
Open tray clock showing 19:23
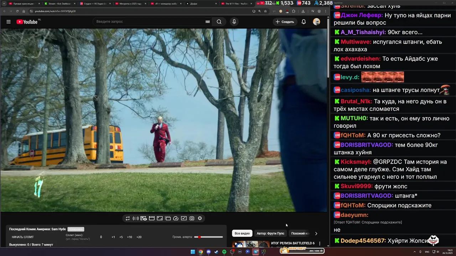point(447,252)
